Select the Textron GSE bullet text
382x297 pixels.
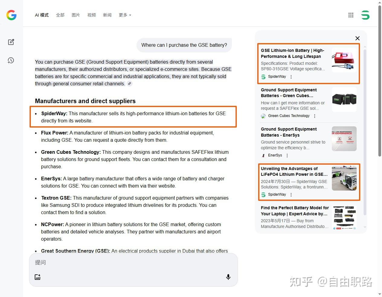click(x=135, y=205)
